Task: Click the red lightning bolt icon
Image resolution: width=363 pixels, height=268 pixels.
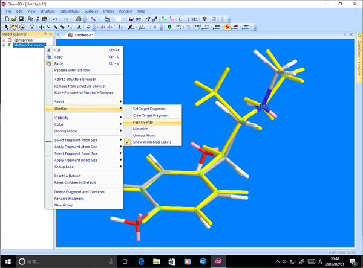Action: tap(227, 27)
